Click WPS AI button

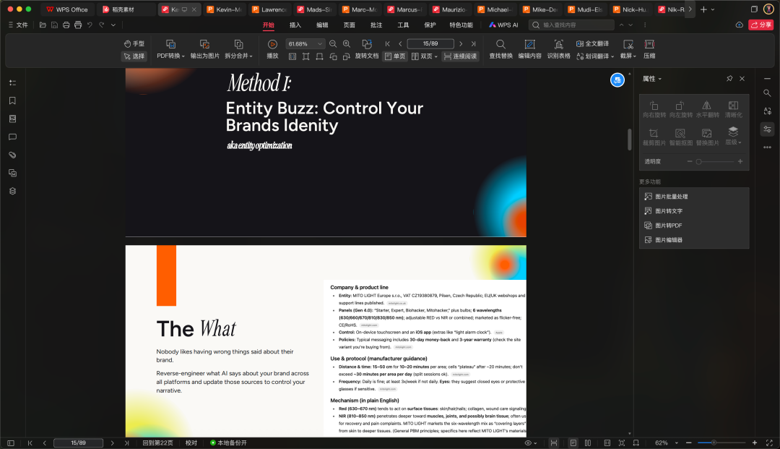[x=503, y=25]
